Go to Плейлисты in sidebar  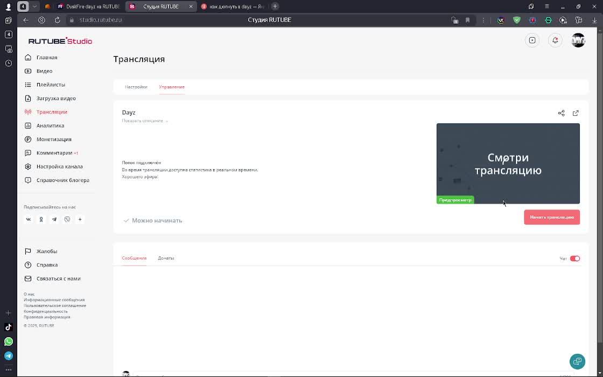[51, 85]
